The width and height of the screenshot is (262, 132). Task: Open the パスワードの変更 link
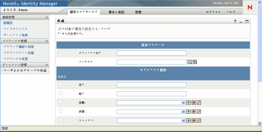click(16, 59)
